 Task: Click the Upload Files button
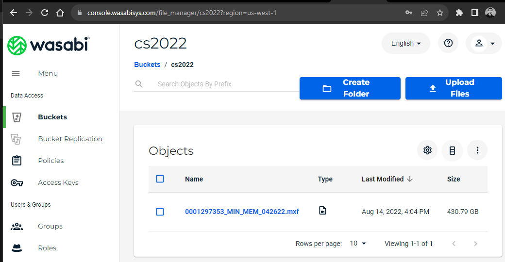[x=454, y=88]
